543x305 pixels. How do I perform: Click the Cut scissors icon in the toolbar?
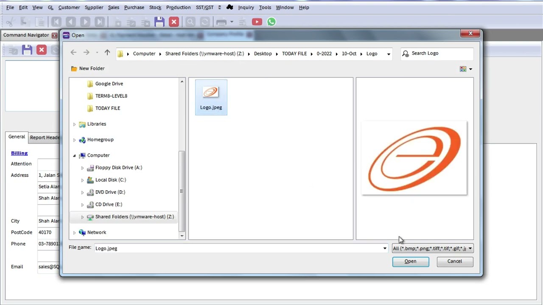(10, 22)
